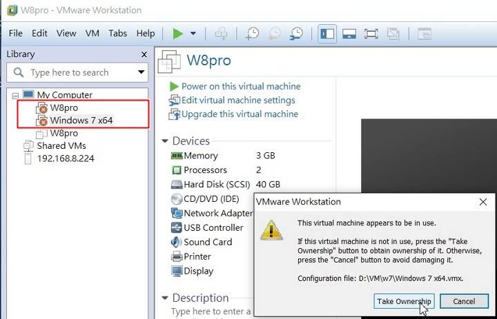Select the first W8pro entry with error icon
This screenshot has height=319, width=497.
click(64, 107)
